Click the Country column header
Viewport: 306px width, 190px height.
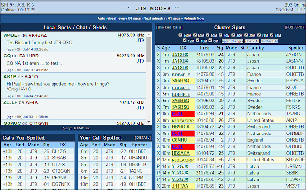[x=255, y=48]
